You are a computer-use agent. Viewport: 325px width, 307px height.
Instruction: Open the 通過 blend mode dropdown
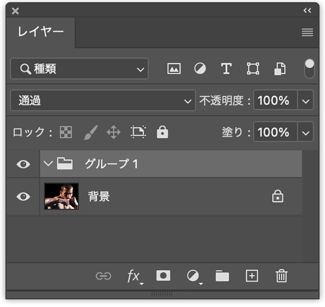pos(102,101)
